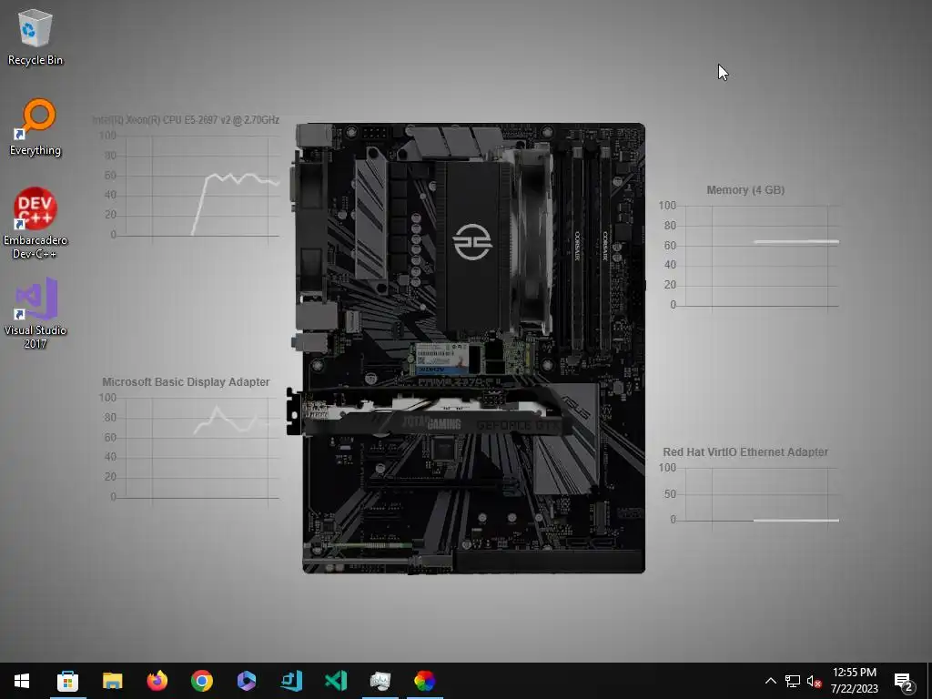
Task: Open File Explorer from the taskbar
Action: point(112,681)
